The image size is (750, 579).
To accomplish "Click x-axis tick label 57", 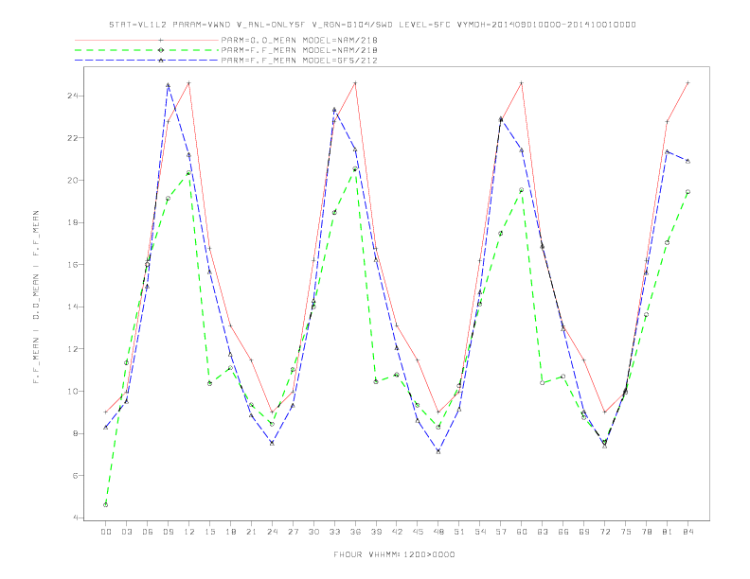I will coord(501,532).
